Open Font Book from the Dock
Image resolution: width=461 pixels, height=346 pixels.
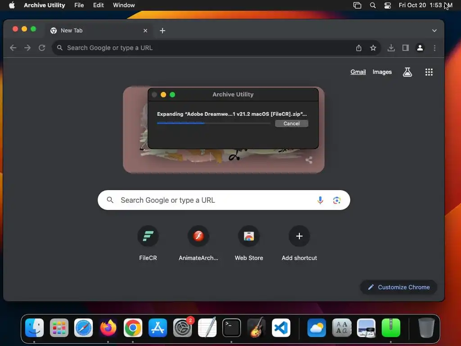tap(341, 328)
